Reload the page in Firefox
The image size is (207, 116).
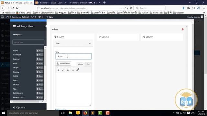[x=13, y=8]
